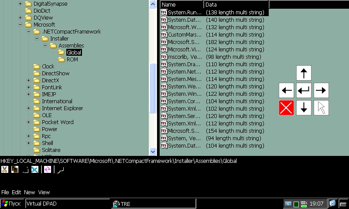Click the Solitaire folder icon
The image size is (349, 209).
click(37, 150)
